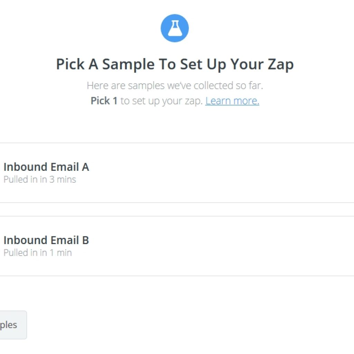
Task: Choose the 'Inbound Email B' title label
Action: click(x=46, y=240)
